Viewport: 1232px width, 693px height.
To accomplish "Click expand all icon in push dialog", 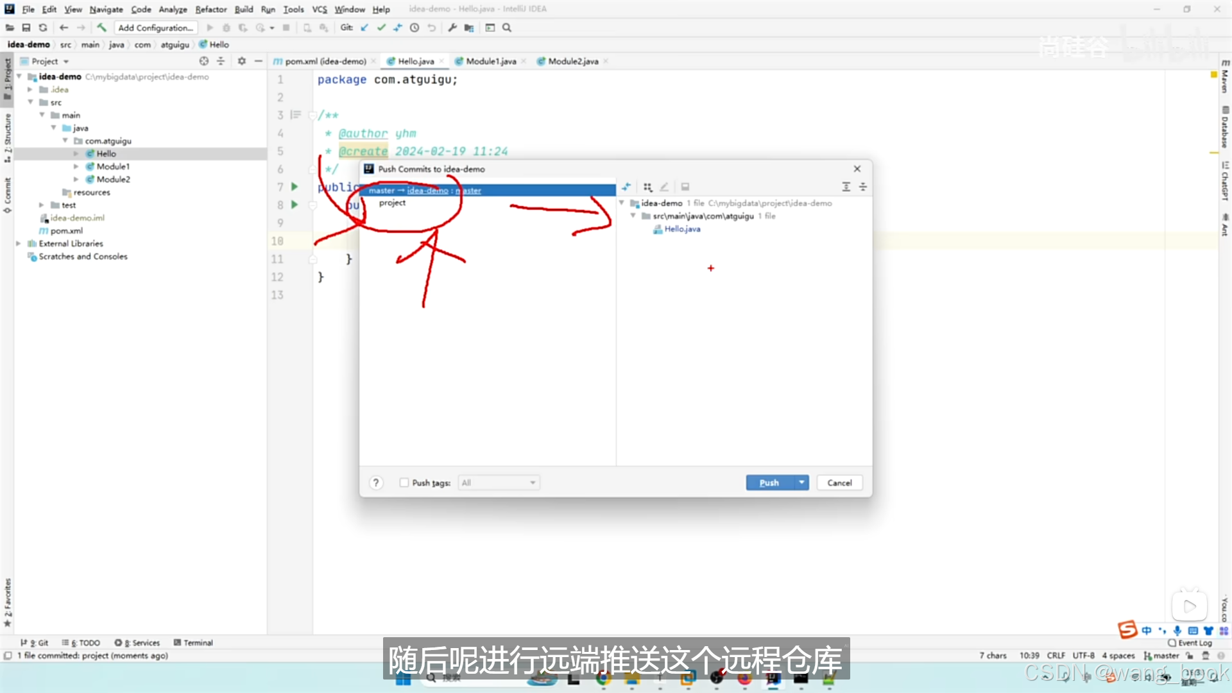I will point(846,187).
